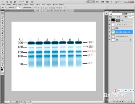Hide the 图层 1 image layer
The width and height of the screenshot is (135, 104).
[110, 28]
